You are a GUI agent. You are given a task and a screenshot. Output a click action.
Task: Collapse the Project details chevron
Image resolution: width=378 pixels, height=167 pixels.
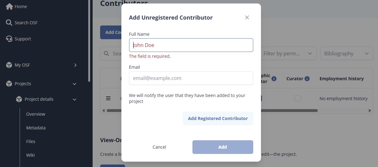click(75, 99)
